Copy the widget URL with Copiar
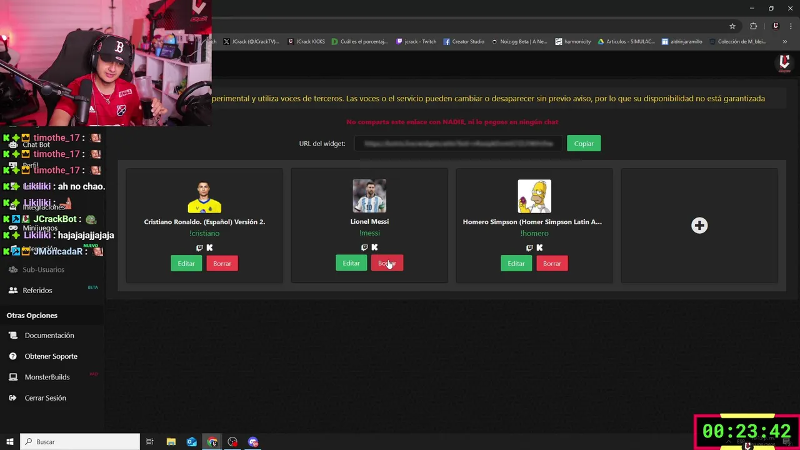Viewport: 800px width, 450px height. click(x=584, y=143)
